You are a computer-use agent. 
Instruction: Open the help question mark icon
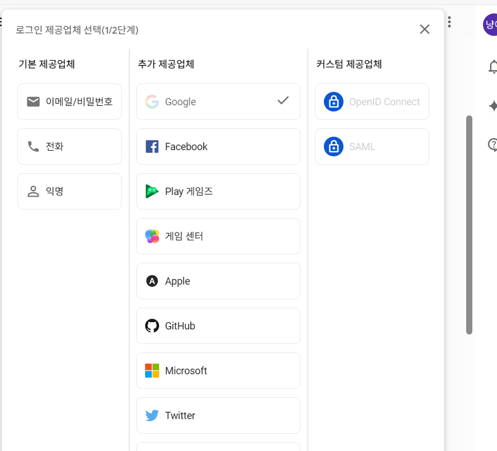point(493,145)
